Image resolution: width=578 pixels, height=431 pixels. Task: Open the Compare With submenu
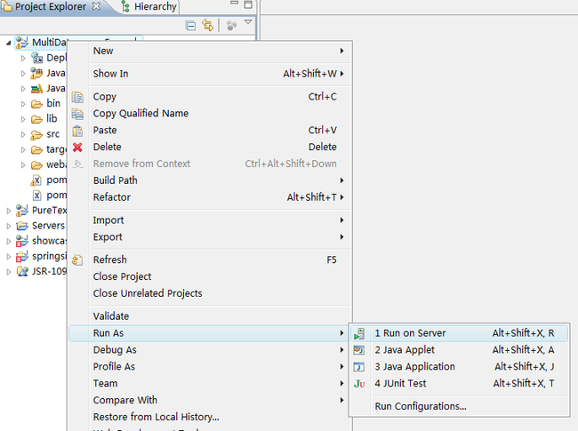[209, 401]
